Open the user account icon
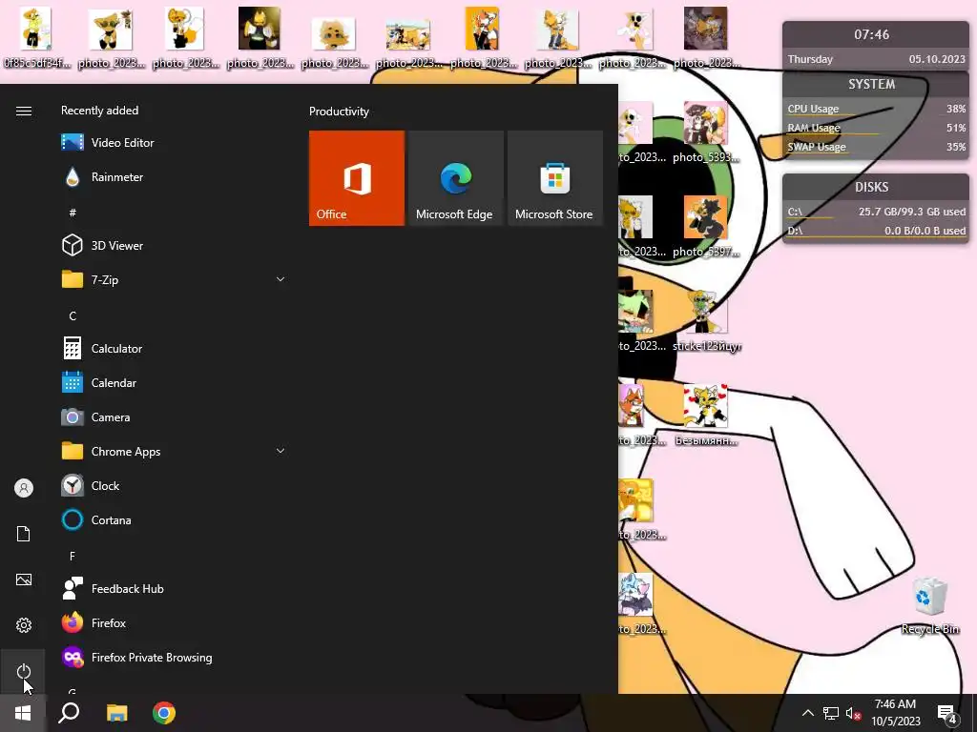The height and width of the screenshot is (732, 977). 24,488
